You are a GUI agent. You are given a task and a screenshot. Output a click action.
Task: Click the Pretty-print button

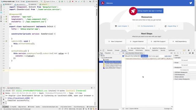pos(144,56)
